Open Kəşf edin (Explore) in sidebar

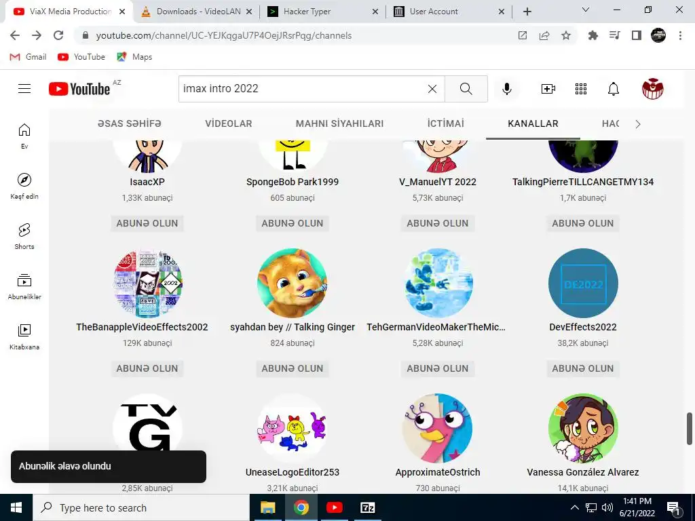point(24,186)
